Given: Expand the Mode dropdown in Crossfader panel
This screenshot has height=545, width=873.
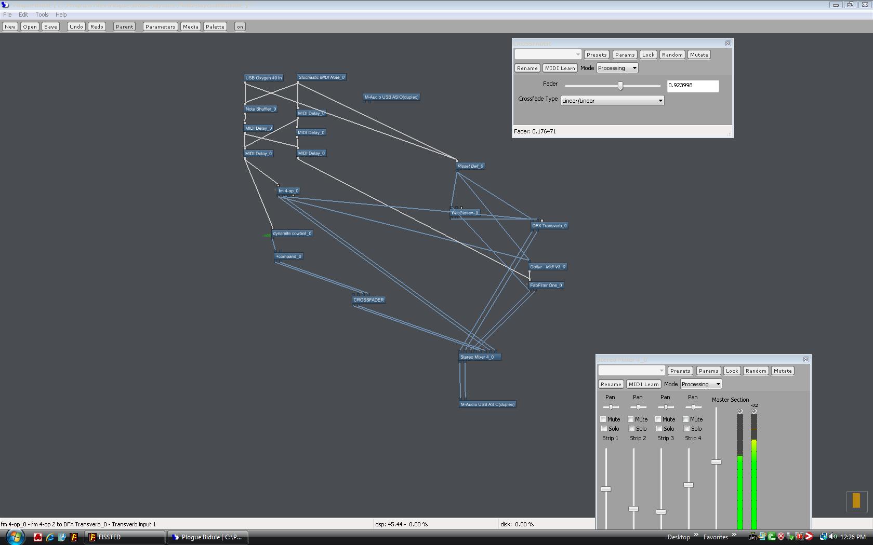Looking at the screenshot, I should (x=617, y=68).
